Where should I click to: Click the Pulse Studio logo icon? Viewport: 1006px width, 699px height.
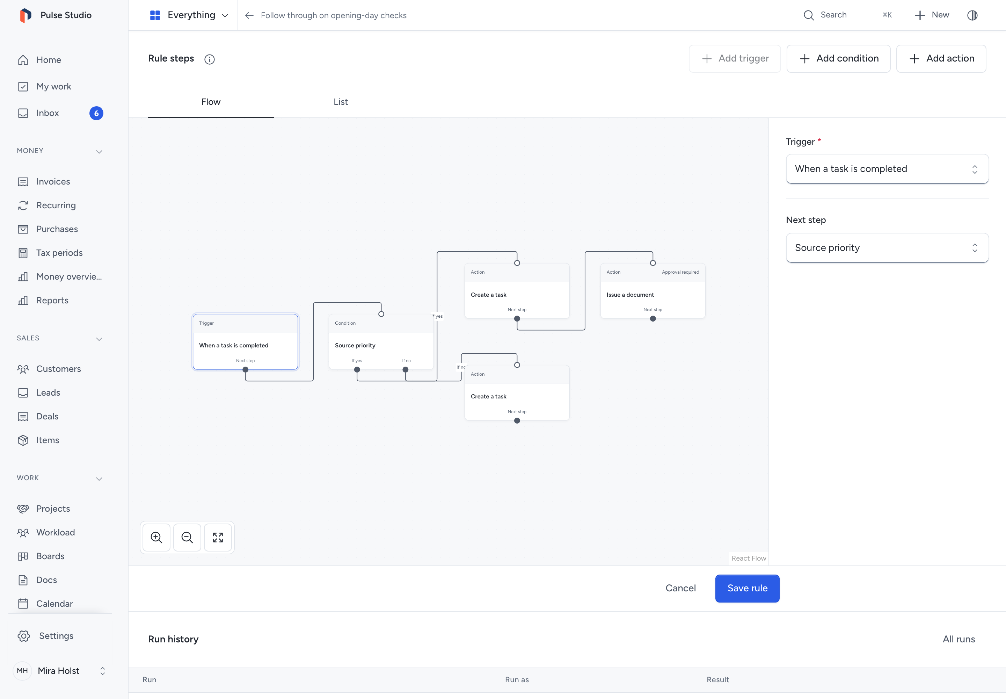click(x=26, y=15)
